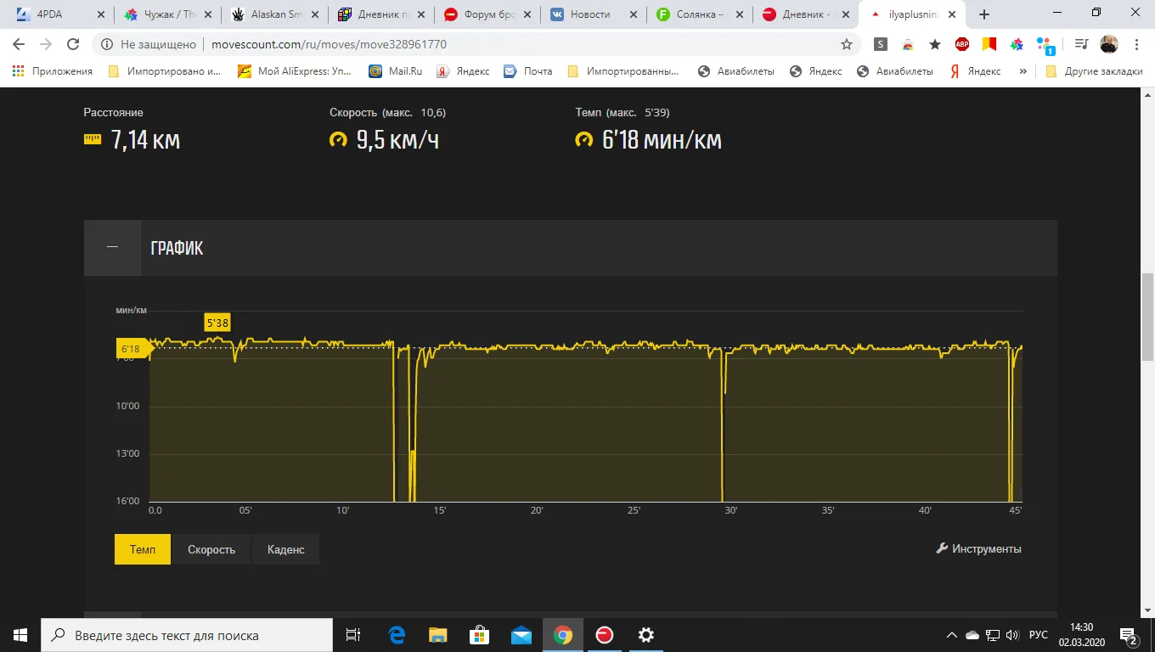The image size is (1155, 652).
Task: Open the Chrome three-dot menu
Action: pyautogui.click(x=1136, y=44)
